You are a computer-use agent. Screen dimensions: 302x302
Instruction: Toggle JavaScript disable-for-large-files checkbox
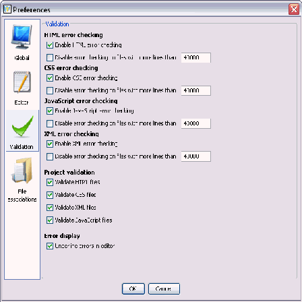50,123
